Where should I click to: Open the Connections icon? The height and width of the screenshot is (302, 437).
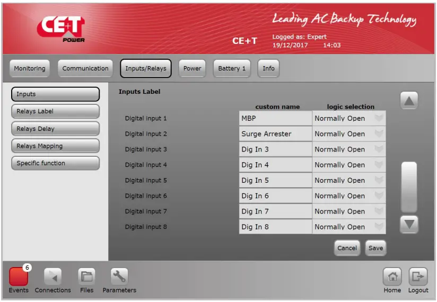pos(53,277)
